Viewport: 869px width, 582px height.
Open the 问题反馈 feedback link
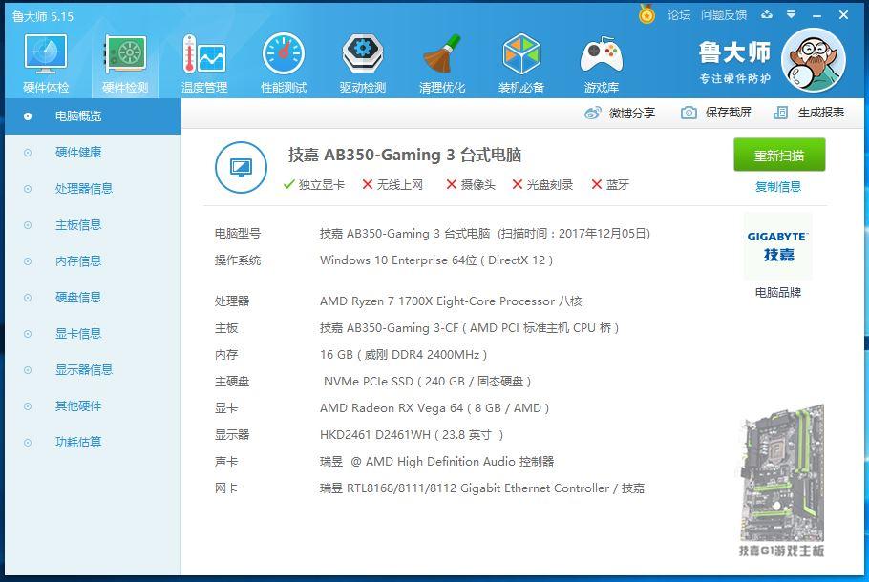(x=723, y=15)
